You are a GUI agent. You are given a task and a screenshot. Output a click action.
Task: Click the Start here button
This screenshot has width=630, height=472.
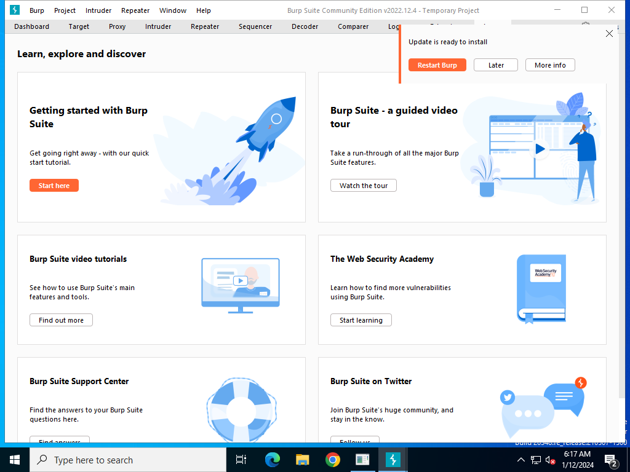click(54, 186)
